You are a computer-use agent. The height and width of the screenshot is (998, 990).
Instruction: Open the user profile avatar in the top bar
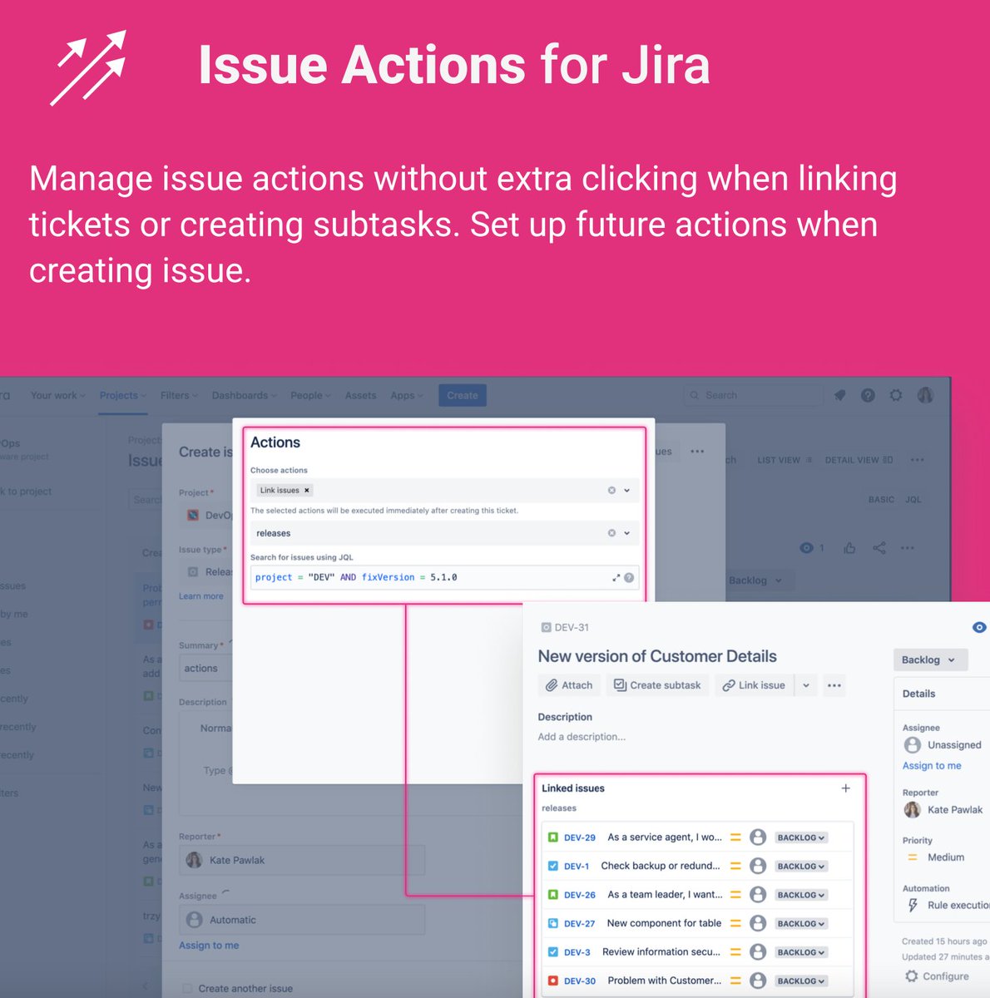point(925,396)
